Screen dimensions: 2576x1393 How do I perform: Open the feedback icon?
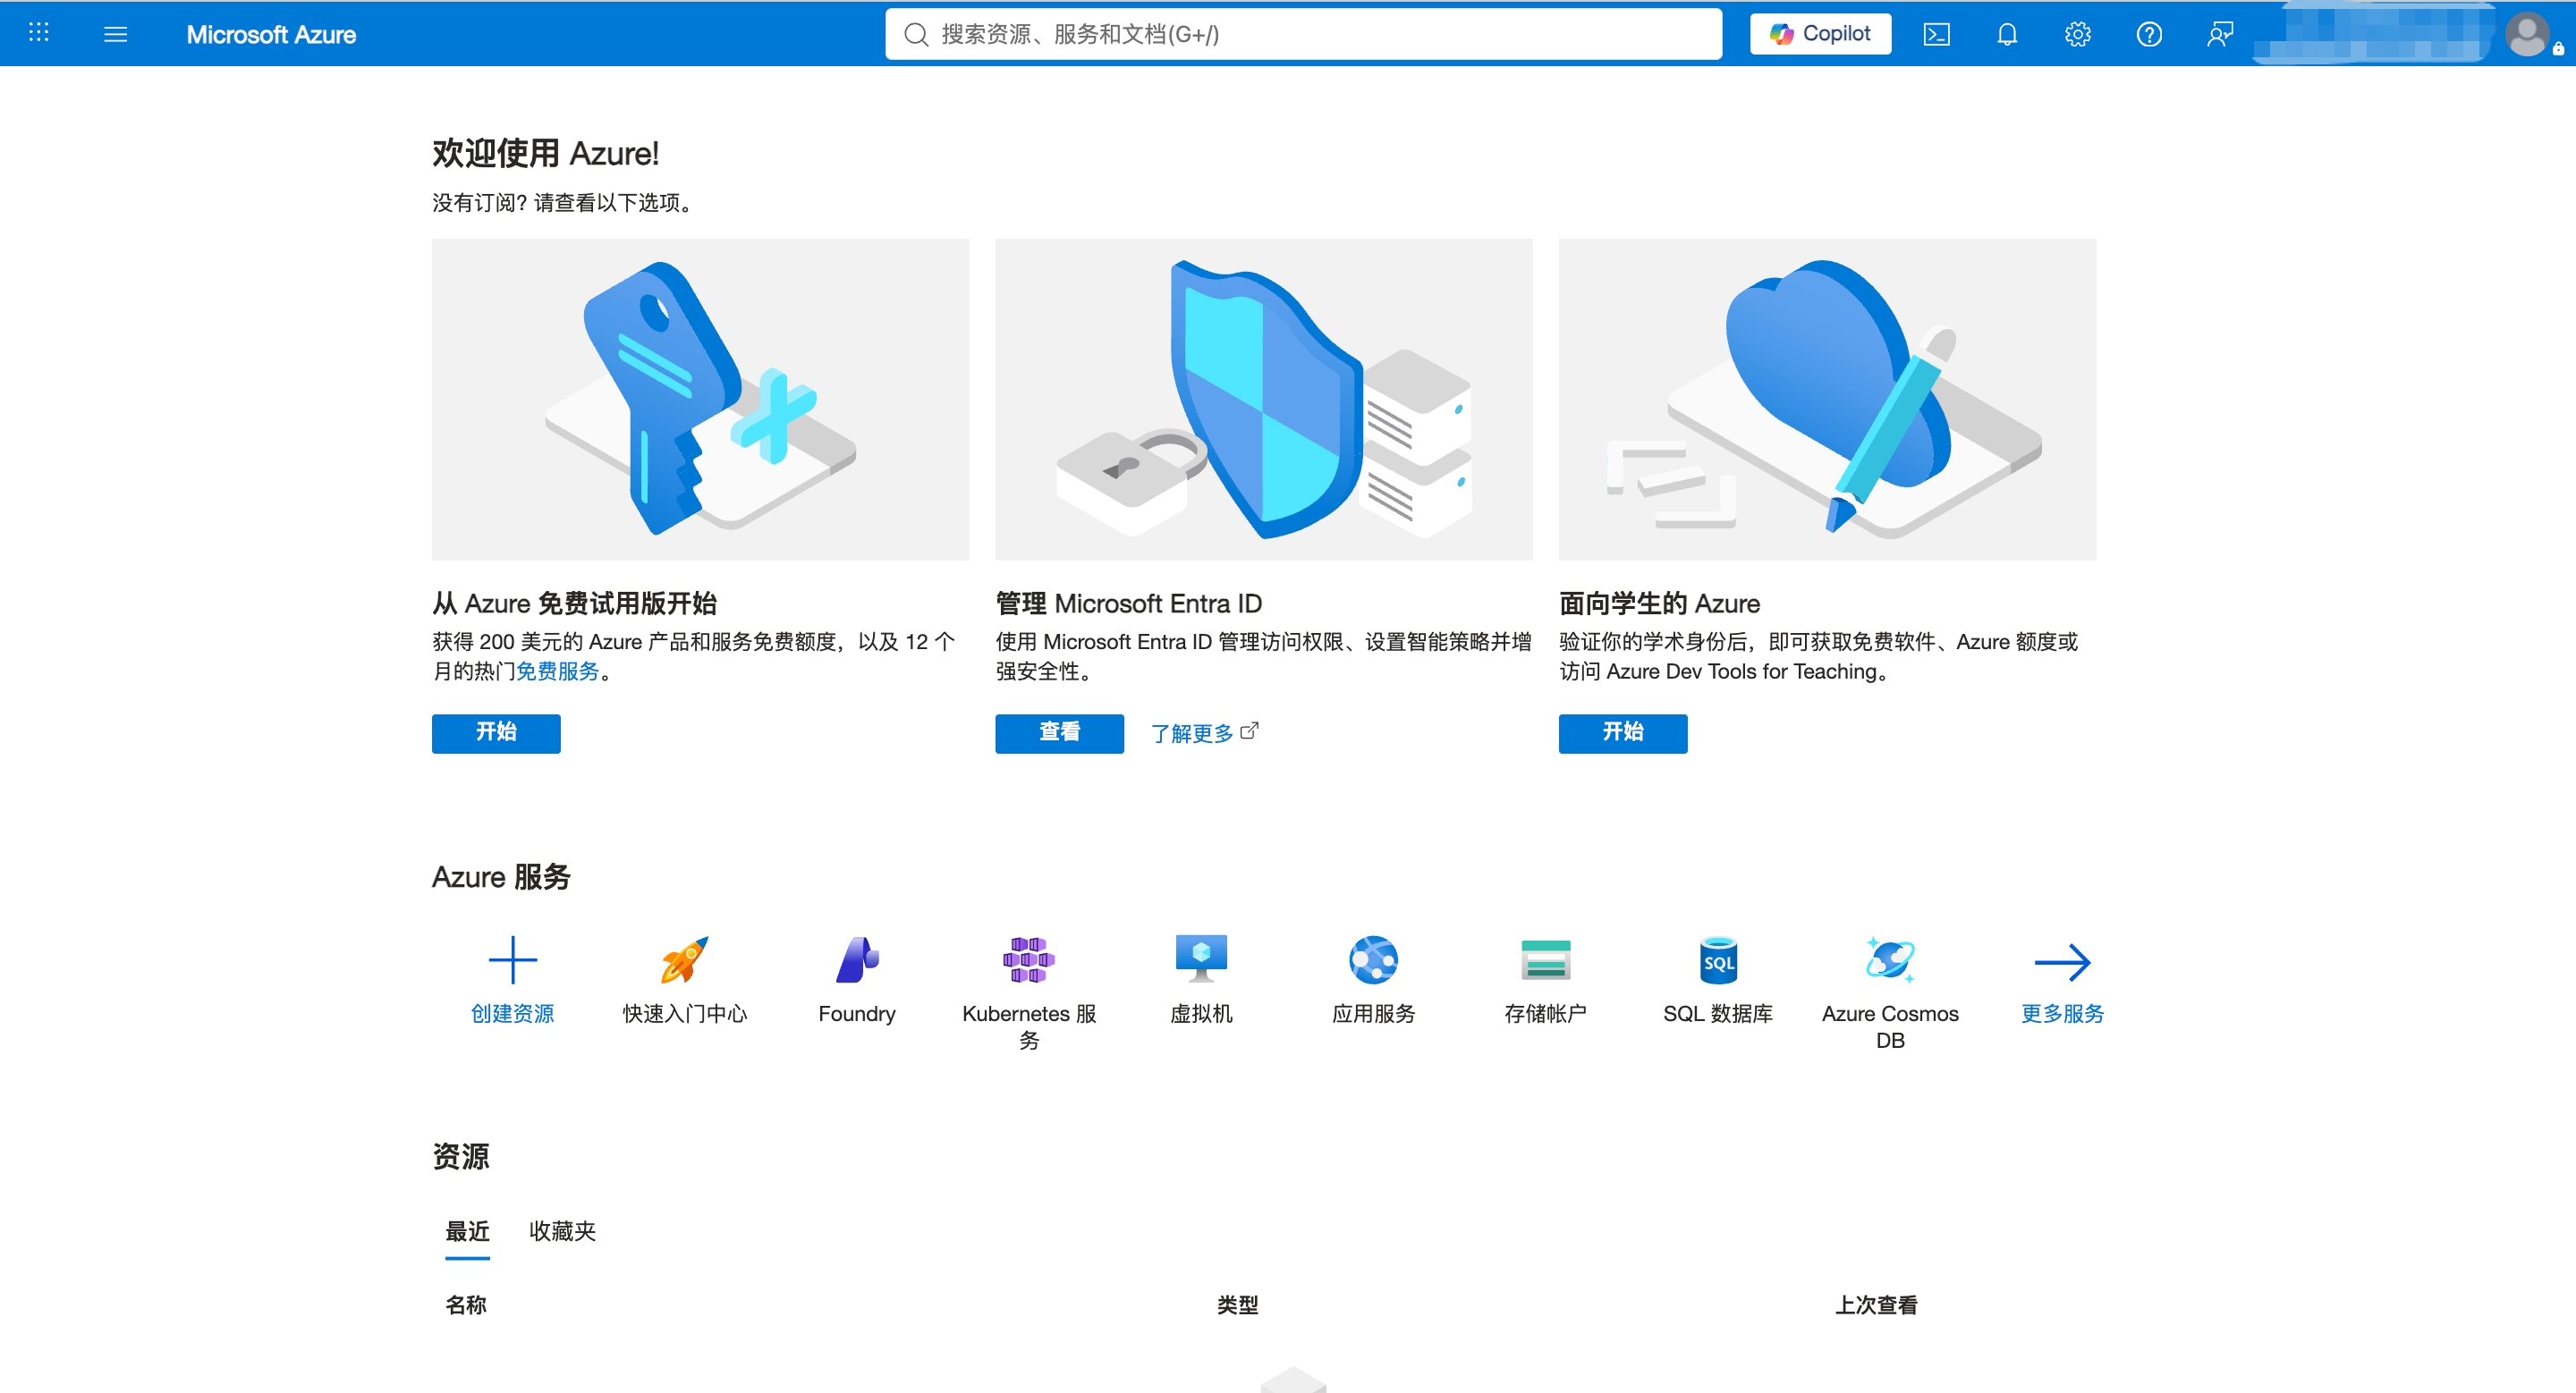(2220, 34)
